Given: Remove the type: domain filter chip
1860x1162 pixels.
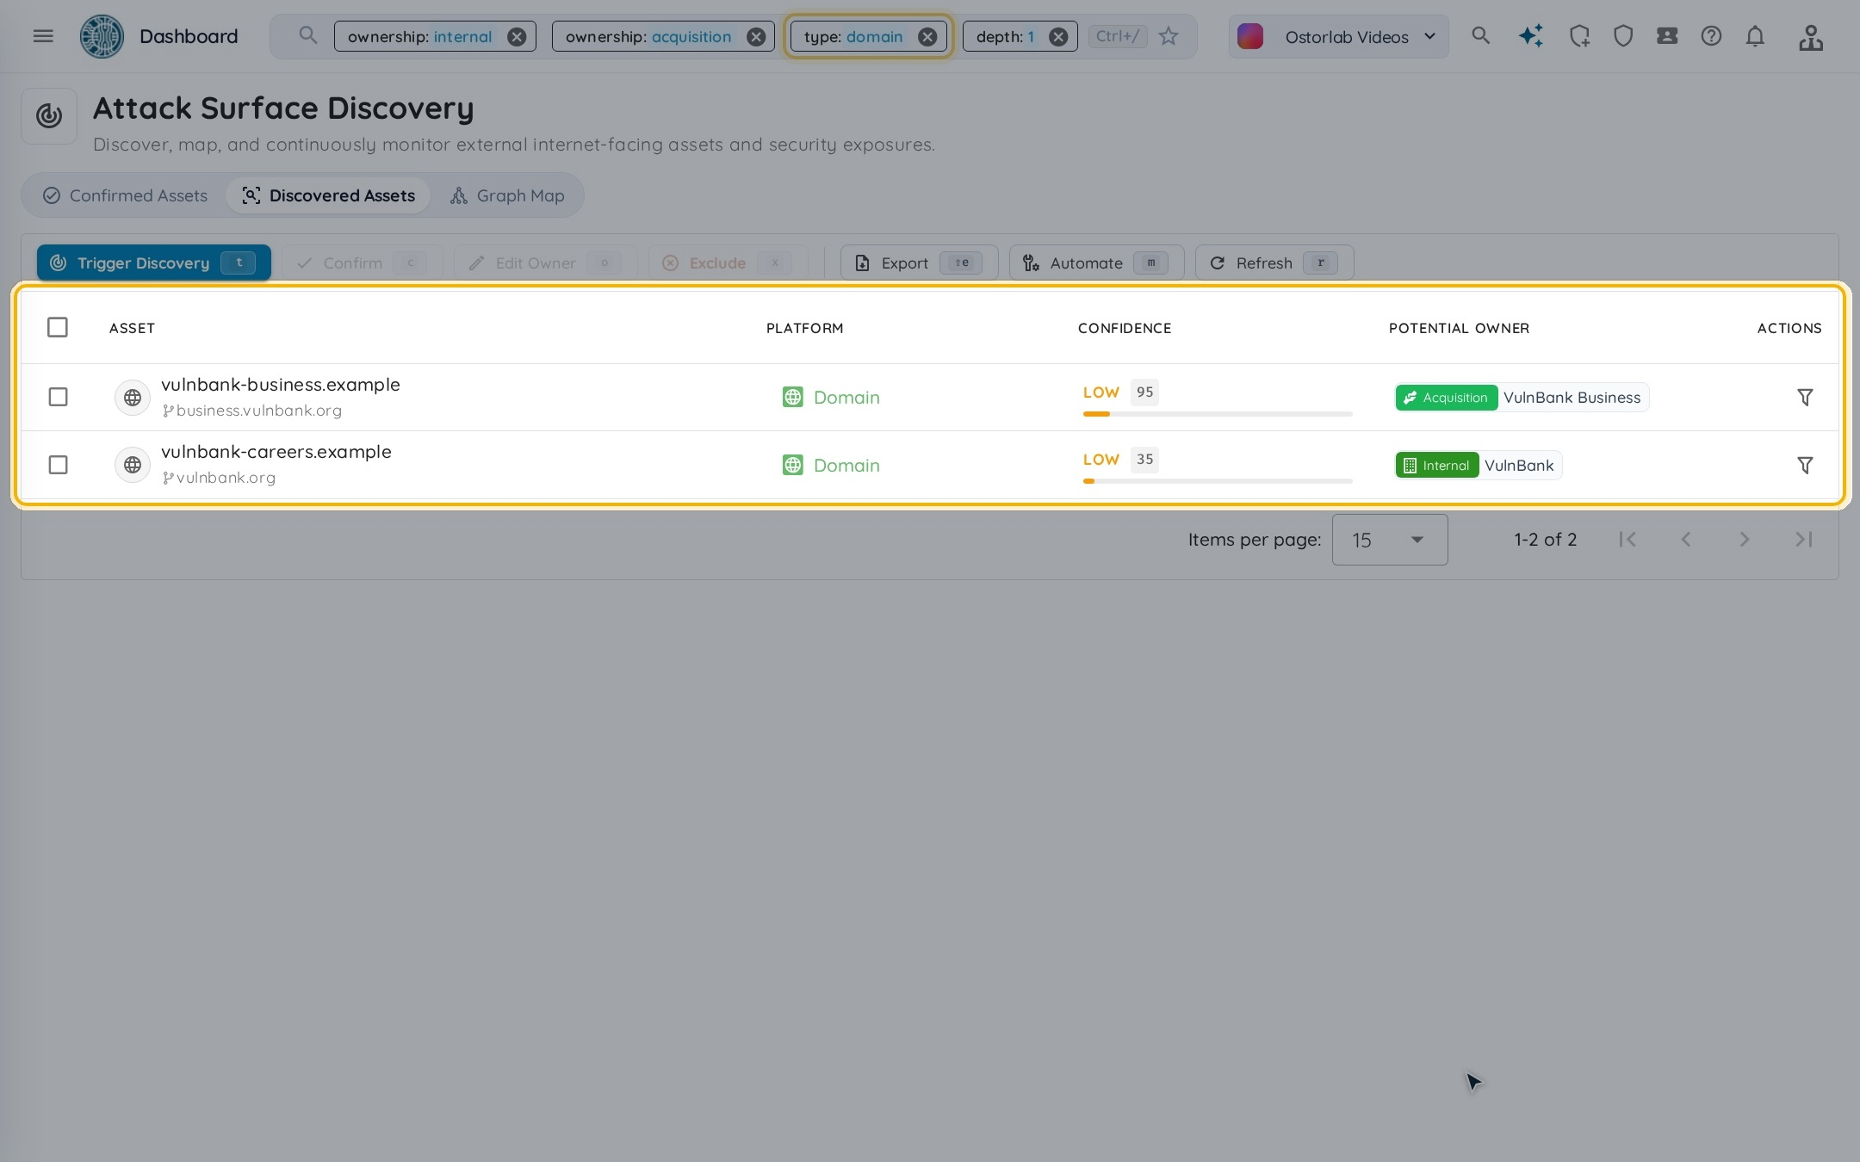Looking at the screenshot, I should click(927, 36).
